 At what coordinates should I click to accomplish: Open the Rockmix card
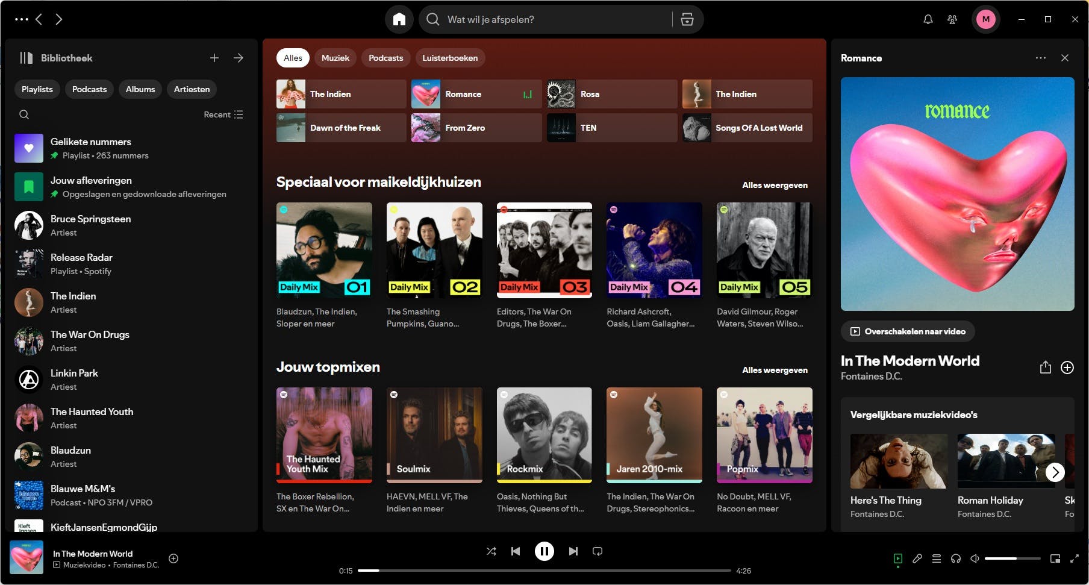[544, 452]
